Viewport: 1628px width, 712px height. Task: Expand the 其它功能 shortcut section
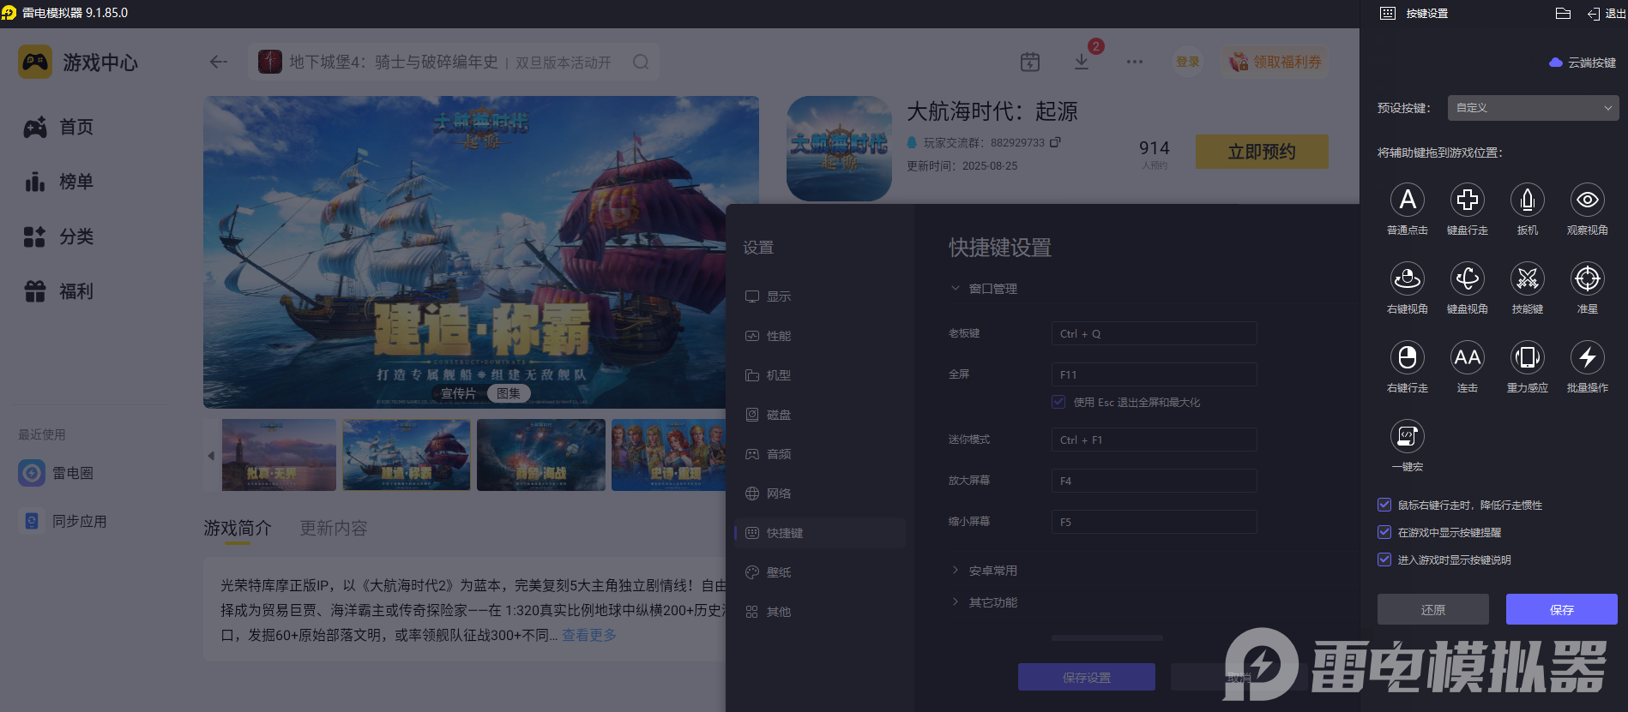pos(992,602)
